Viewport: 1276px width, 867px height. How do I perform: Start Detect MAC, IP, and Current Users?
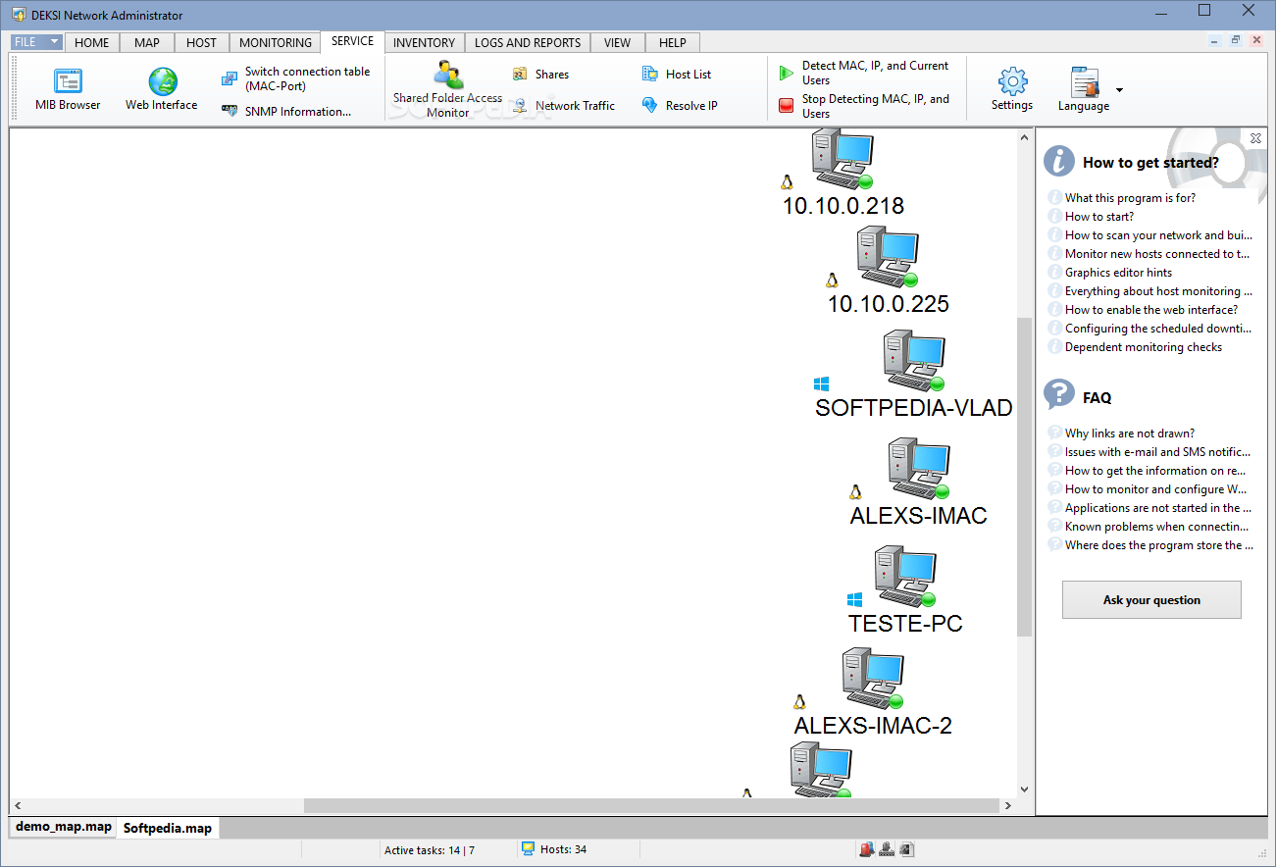pos(864,73)
